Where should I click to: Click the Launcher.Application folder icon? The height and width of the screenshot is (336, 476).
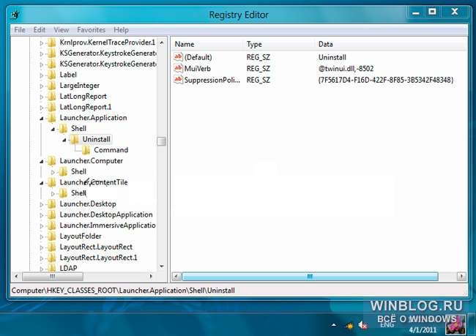click(x=52, y=118)
